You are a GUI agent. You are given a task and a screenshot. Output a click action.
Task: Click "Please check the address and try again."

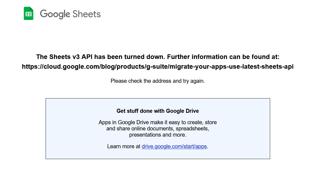(x=158, y=81)
